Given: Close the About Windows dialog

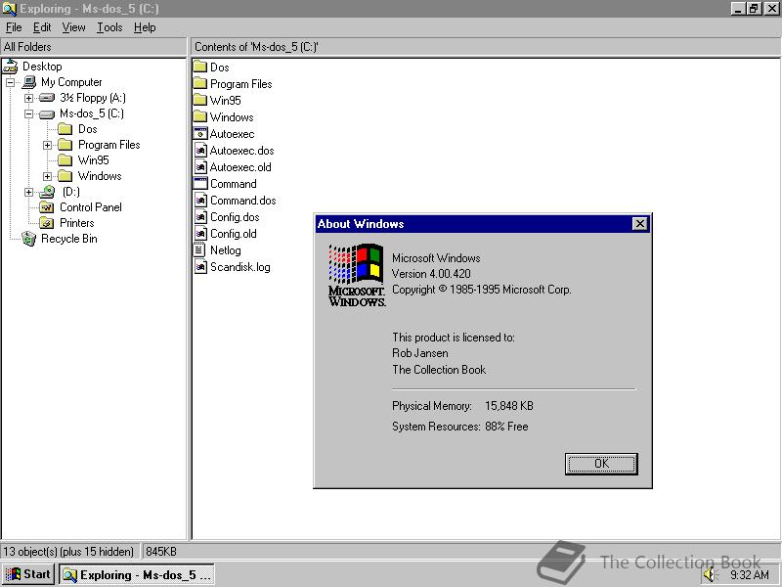Looking at the screenshot, I should click(x=639, y=224).
